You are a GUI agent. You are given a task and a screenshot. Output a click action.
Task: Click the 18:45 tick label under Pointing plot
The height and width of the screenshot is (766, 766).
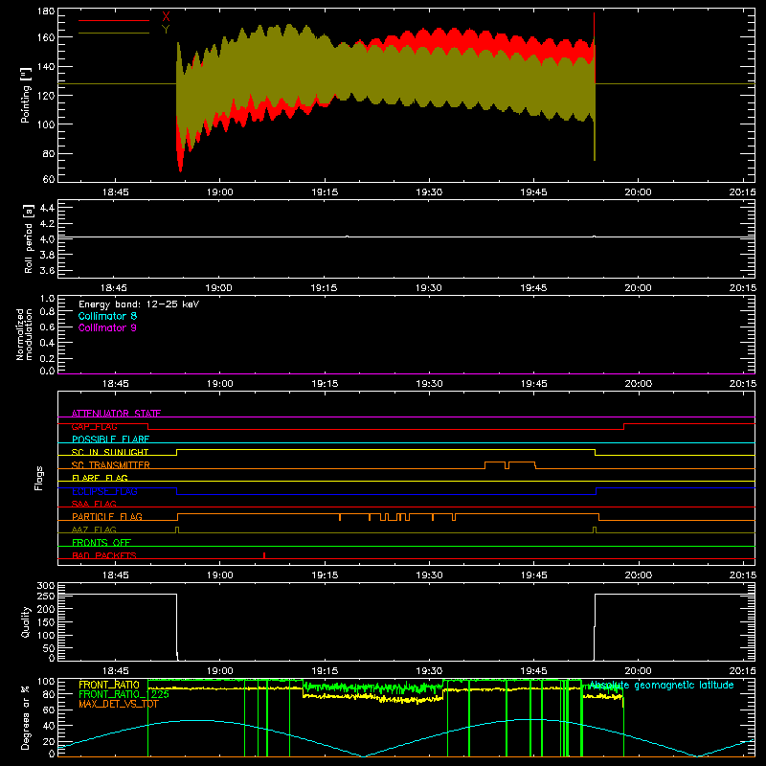point(115,192)
